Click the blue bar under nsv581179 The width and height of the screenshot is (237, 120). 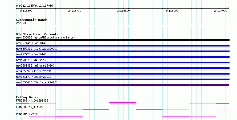point(122,79)
